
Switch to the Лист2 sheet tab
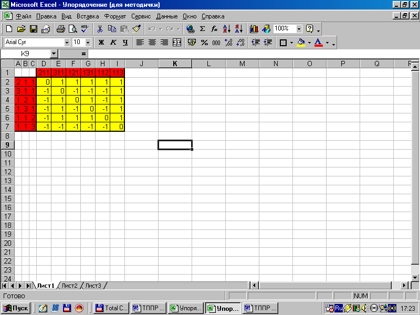[69, 286]
